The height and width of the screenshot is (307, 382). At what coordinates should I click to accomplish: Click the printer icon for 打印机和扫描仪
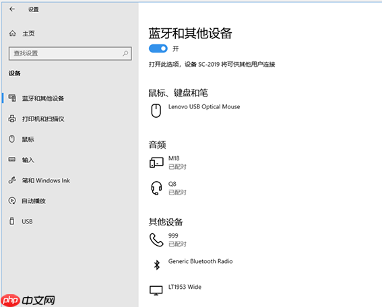point(12,118)
